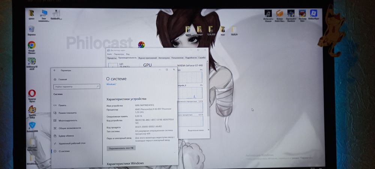Click the Task Manager vertical scrollbar
This screenshot has width=375, height=169.
point(207,89)
